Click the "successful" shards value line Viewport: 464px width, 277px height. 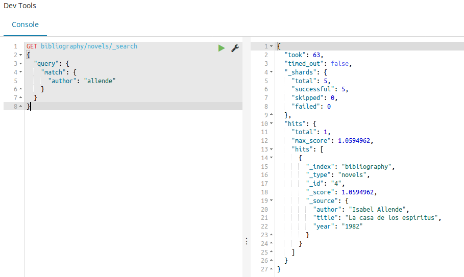click(x=320, y=89)
